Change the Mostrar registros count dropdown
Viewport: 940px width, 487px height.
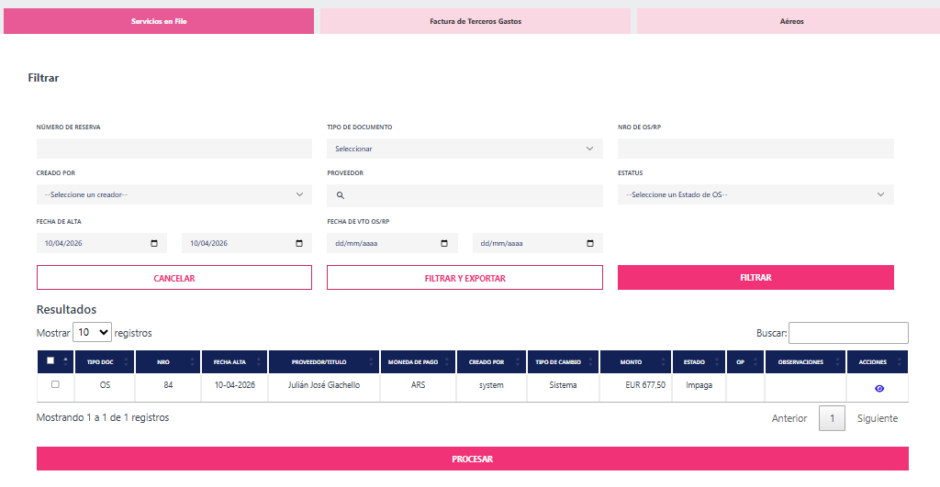pos(92,332)
